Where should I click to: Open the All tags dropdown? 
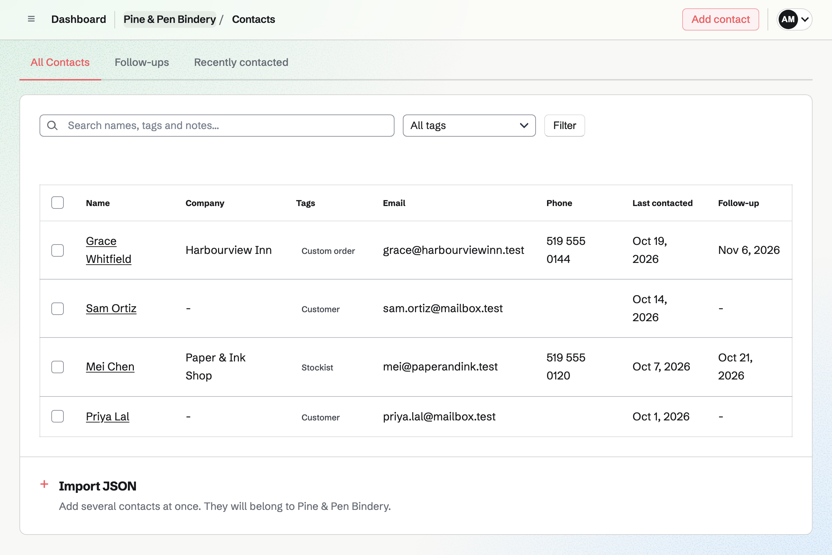coord(469,125)
